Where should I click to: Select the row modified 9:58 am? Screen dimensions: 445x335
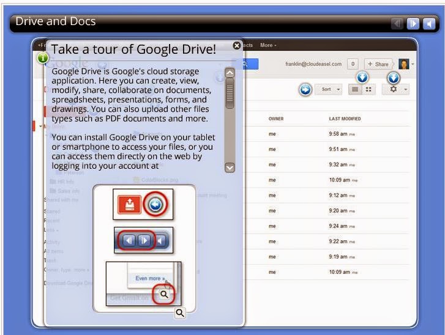point(328,134)
